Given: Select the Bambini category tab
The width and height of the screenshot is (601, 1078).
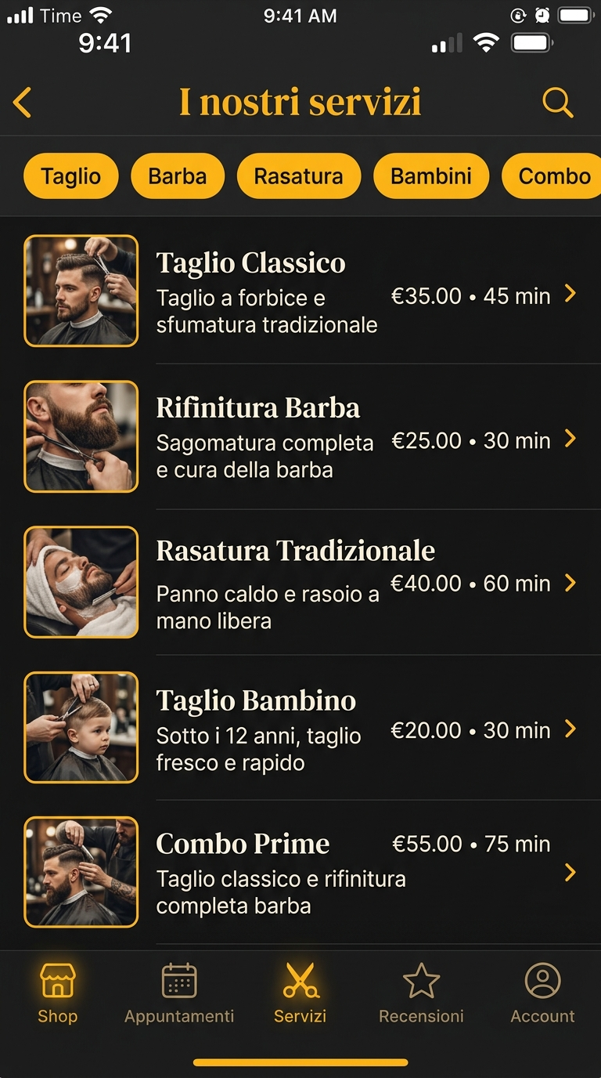Looking at the screenshot, I should coord(431,175).
